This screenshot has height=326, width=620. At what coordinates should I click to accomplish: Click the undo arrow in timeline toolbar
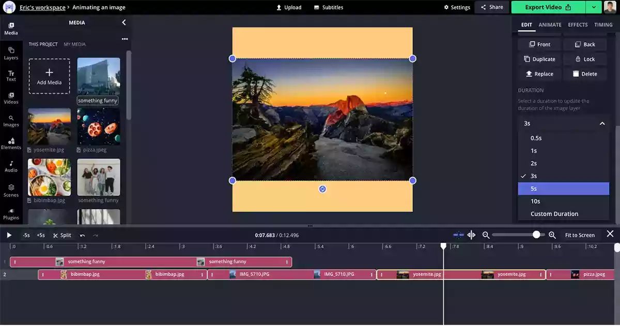(82, 235)
